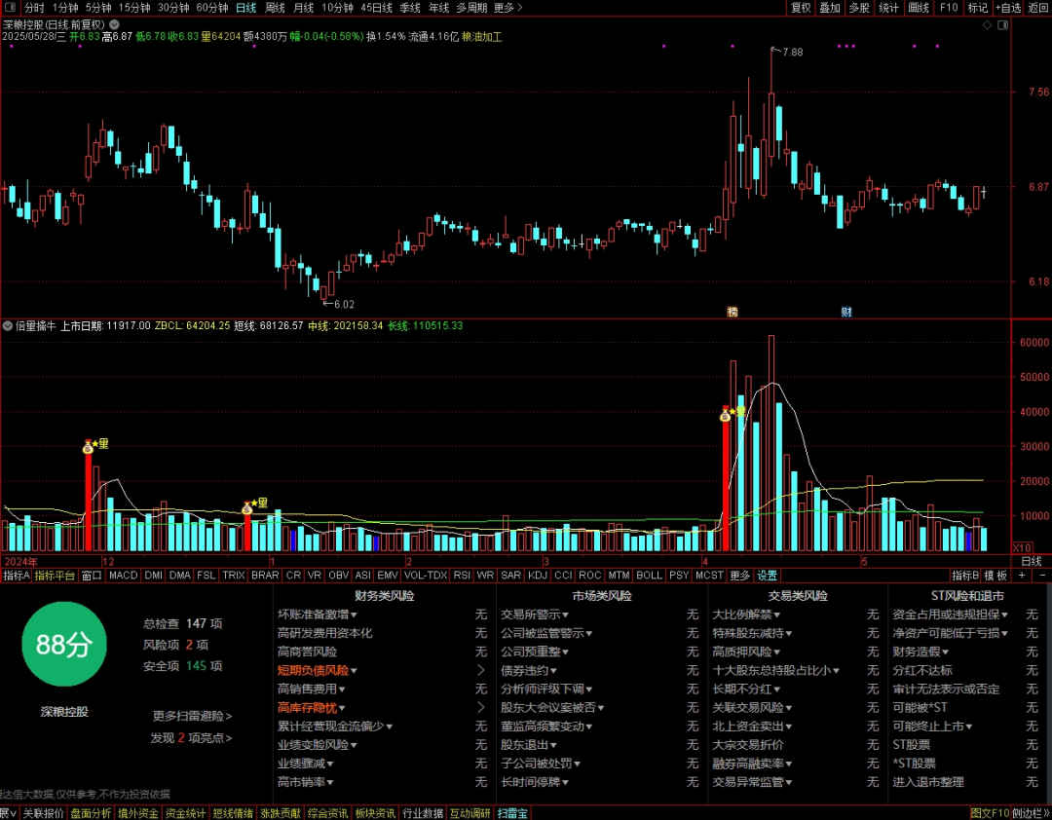This screenshot has width=1052, height=820.
Task: Switch to the VOL-TDX indicator
Action: (426, 576)
